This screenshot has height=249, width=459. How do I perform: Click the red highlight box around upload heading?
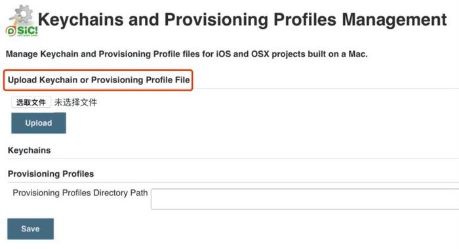click(x=98, y=80)
